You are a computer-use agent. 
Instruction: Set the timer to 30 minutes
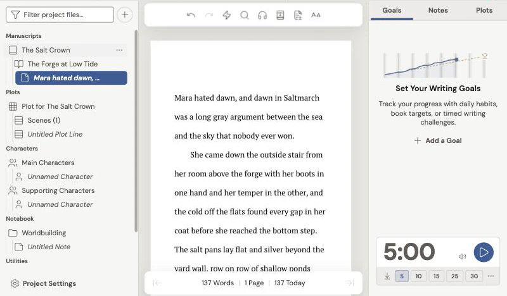click(473, 276)
